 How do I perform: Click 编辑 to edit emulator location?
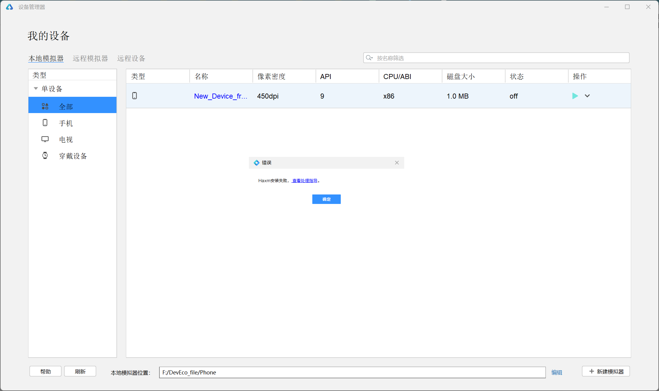tap(556, 372)
